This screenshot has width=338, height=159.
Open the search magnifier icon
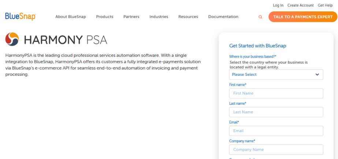pyautogui.click(x=260, y=17)
